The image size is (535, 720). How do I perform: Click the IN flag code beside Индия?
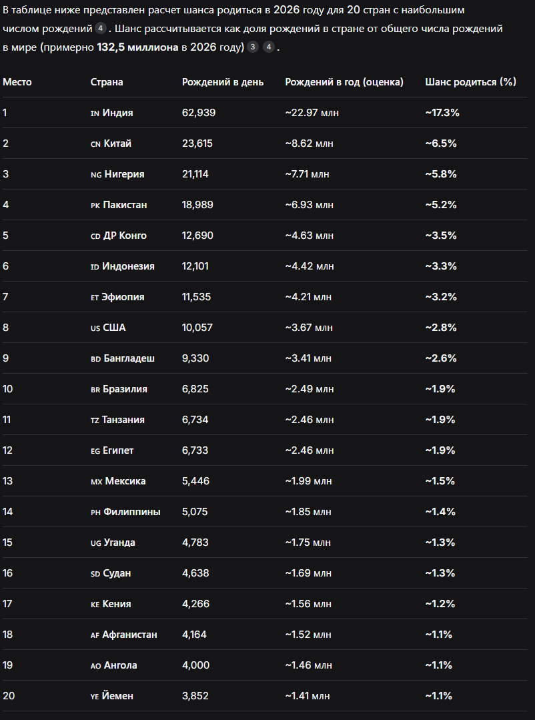tap(95, 113)
